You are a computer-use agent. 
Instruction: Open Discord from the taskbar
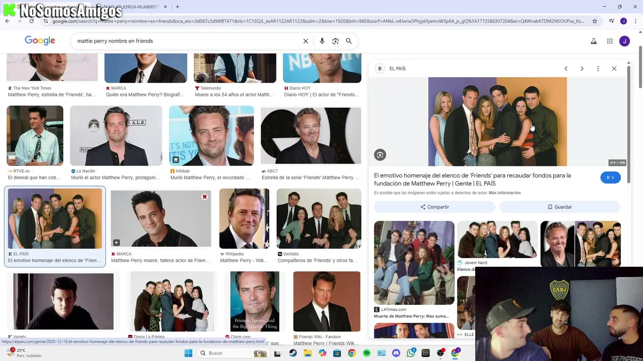tap(396, 353)
